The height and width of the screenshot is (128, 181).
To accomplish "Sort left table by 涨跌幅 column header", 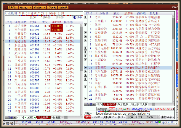I will click(57, 22).
